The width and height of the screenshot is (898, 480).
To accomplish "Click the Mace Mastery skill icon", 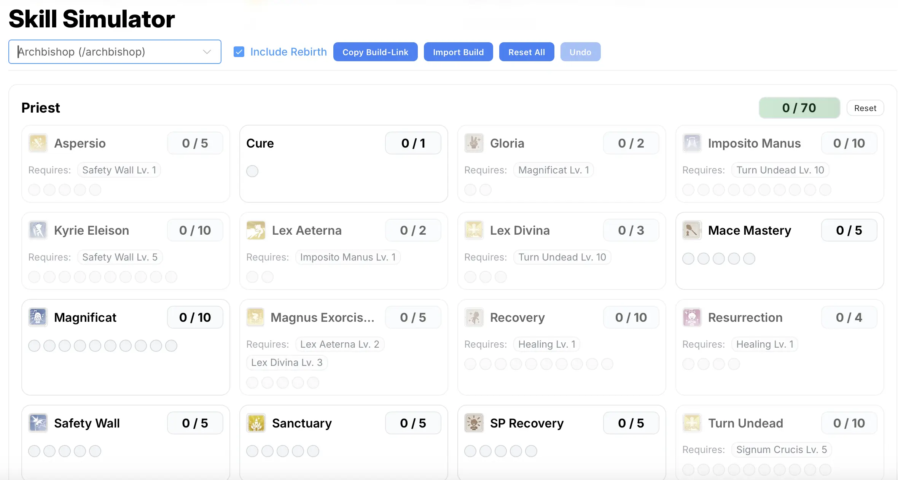I will coord(692,230).
